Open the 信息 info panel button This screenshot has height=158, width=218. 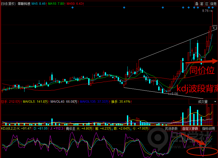pos(213,4)
